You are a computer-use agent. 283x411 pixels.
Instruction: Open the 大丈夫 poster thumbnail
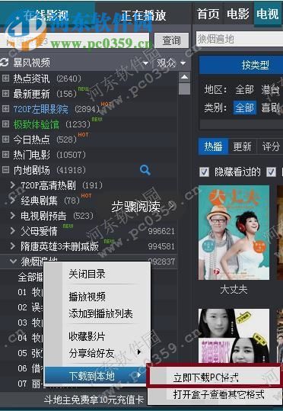coord(234,233)
